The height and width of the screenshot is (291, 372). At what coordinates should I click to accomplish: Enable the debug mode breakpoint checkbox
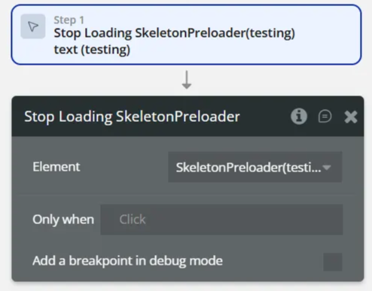(332, 262)
